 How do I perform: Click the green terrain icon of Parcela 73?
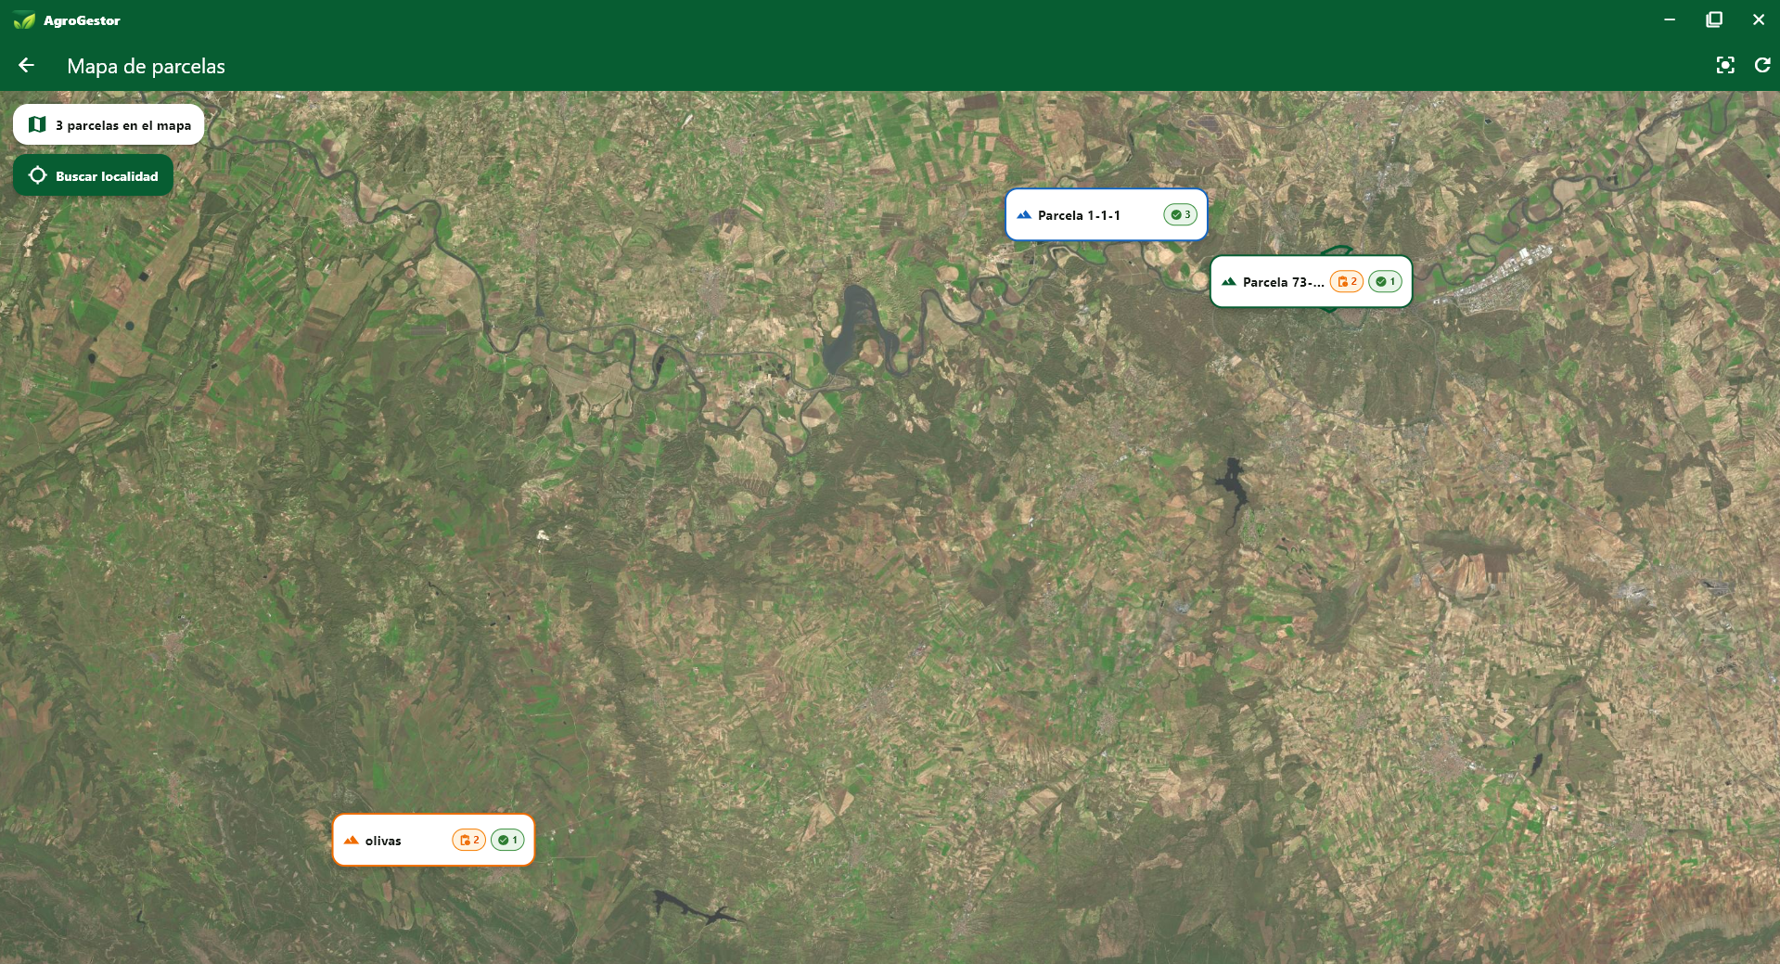(1229, 282)
